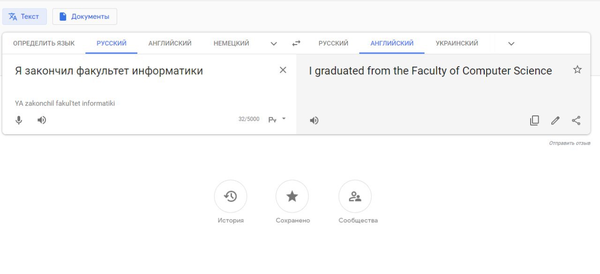Swap languages with the arrows icon
This screenshot has width=600, height=274.
pos(296,43)
